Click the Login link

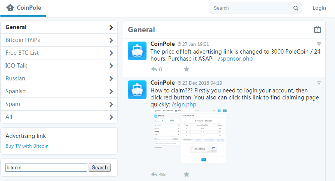point(319,8)
